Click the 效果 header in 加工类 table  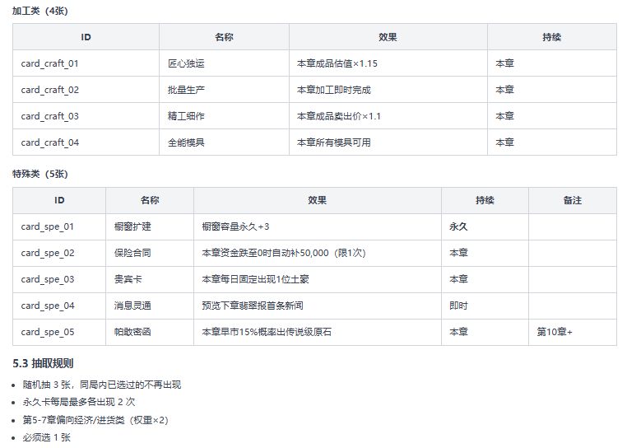pyautogui.click(x=388, y=37)
